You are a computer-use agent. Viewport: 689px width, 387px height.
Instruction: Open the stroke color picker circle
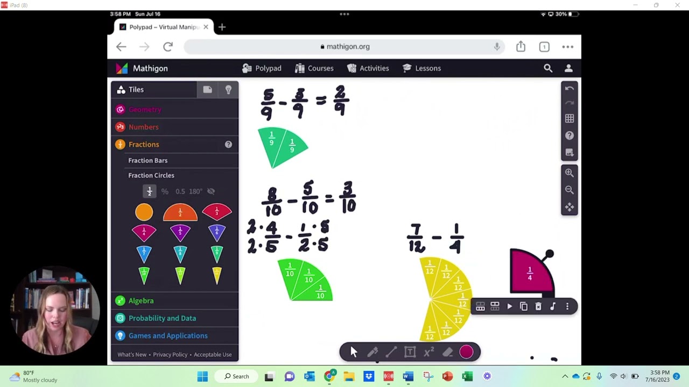pyautogui.click(x=467, y=352)
